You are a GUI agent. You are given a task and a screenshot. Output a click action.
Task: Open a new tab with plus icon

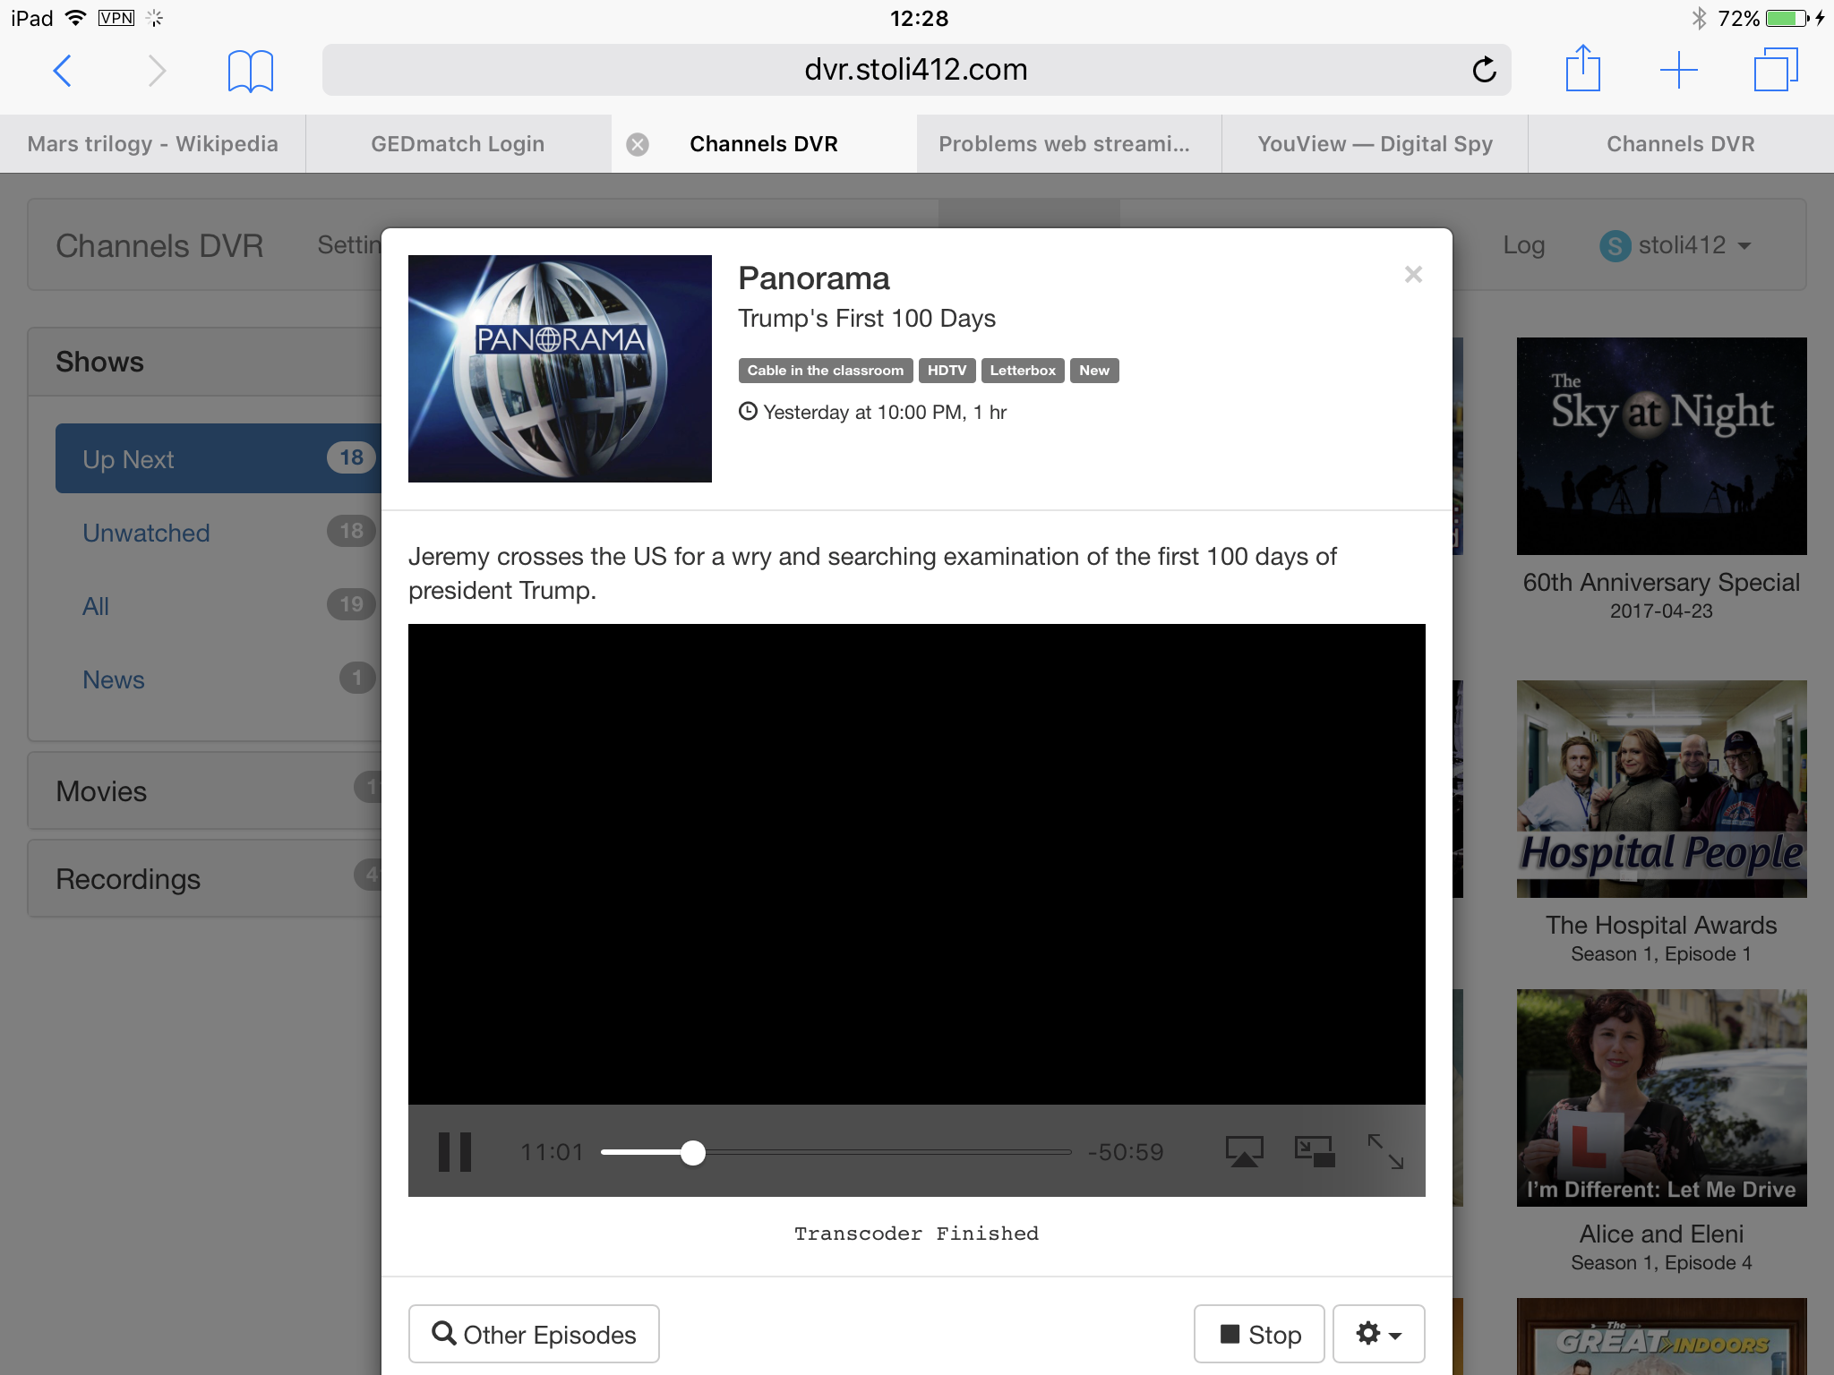pyautogui.click(x=1678, y=70)
